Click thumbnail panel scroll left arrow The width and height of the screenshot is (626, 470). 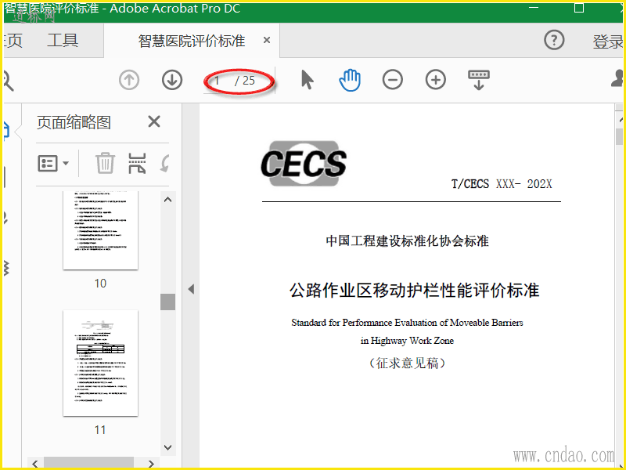coord(35,464)
